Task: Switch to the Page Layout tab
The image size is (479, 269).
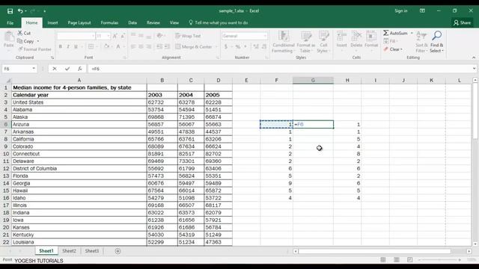Action: tap(79, 22)
